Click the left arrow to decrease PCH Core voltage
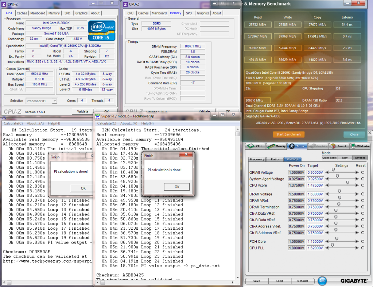This screenshot has width=373, height=287. click(327, 241)
